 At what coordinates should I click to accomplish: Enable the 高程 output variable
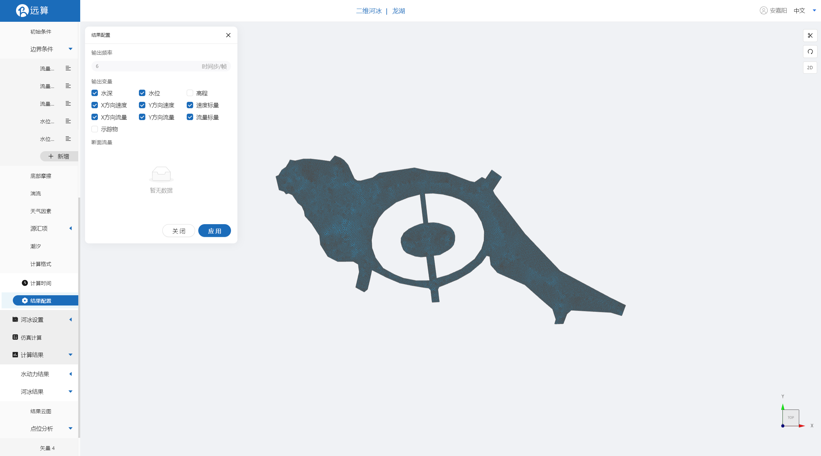tap(190, 93)
